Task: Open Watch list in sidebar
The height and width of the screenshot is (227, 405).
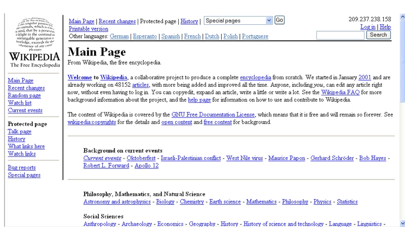Action: 20,103
